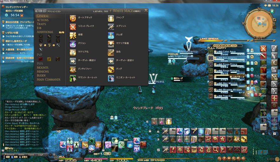Click the テレポ teleport action icon
Screen dimensions: 280x162
coord(111,35)
